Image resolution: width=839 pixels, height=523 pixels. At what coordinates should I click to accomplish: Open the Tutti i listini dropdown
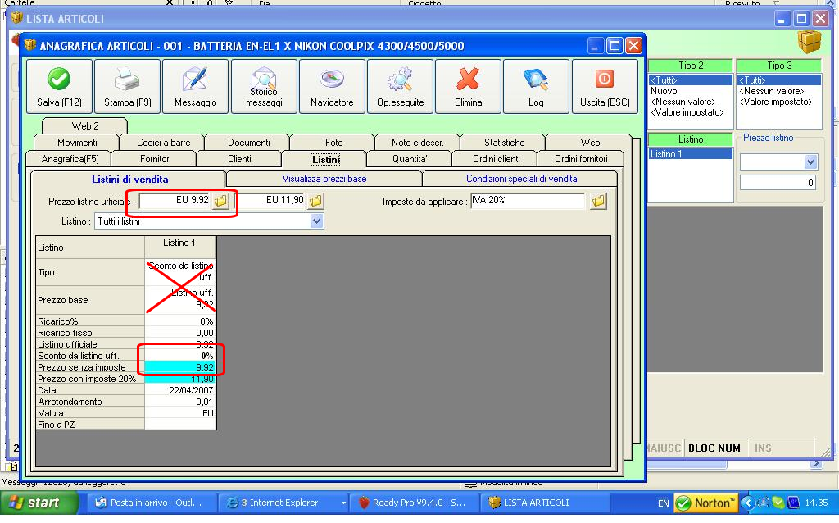click(318, 221)
